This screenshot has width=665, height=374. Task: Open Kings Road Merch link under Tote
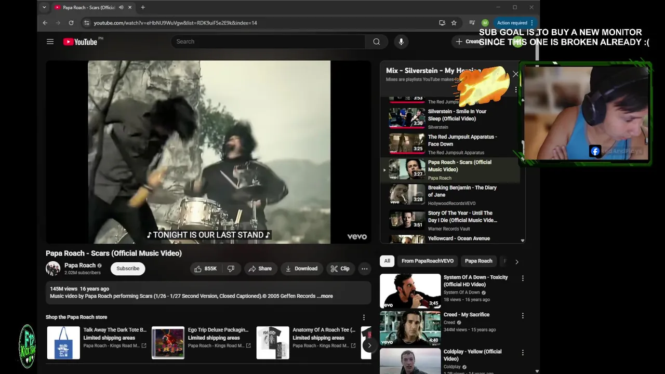pos(115,346)
